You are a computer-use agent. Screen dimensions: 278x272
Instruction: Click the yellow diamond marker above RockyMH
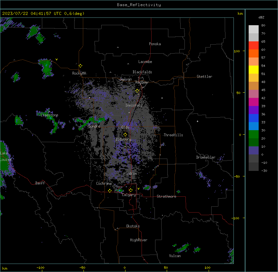(80, 66)
